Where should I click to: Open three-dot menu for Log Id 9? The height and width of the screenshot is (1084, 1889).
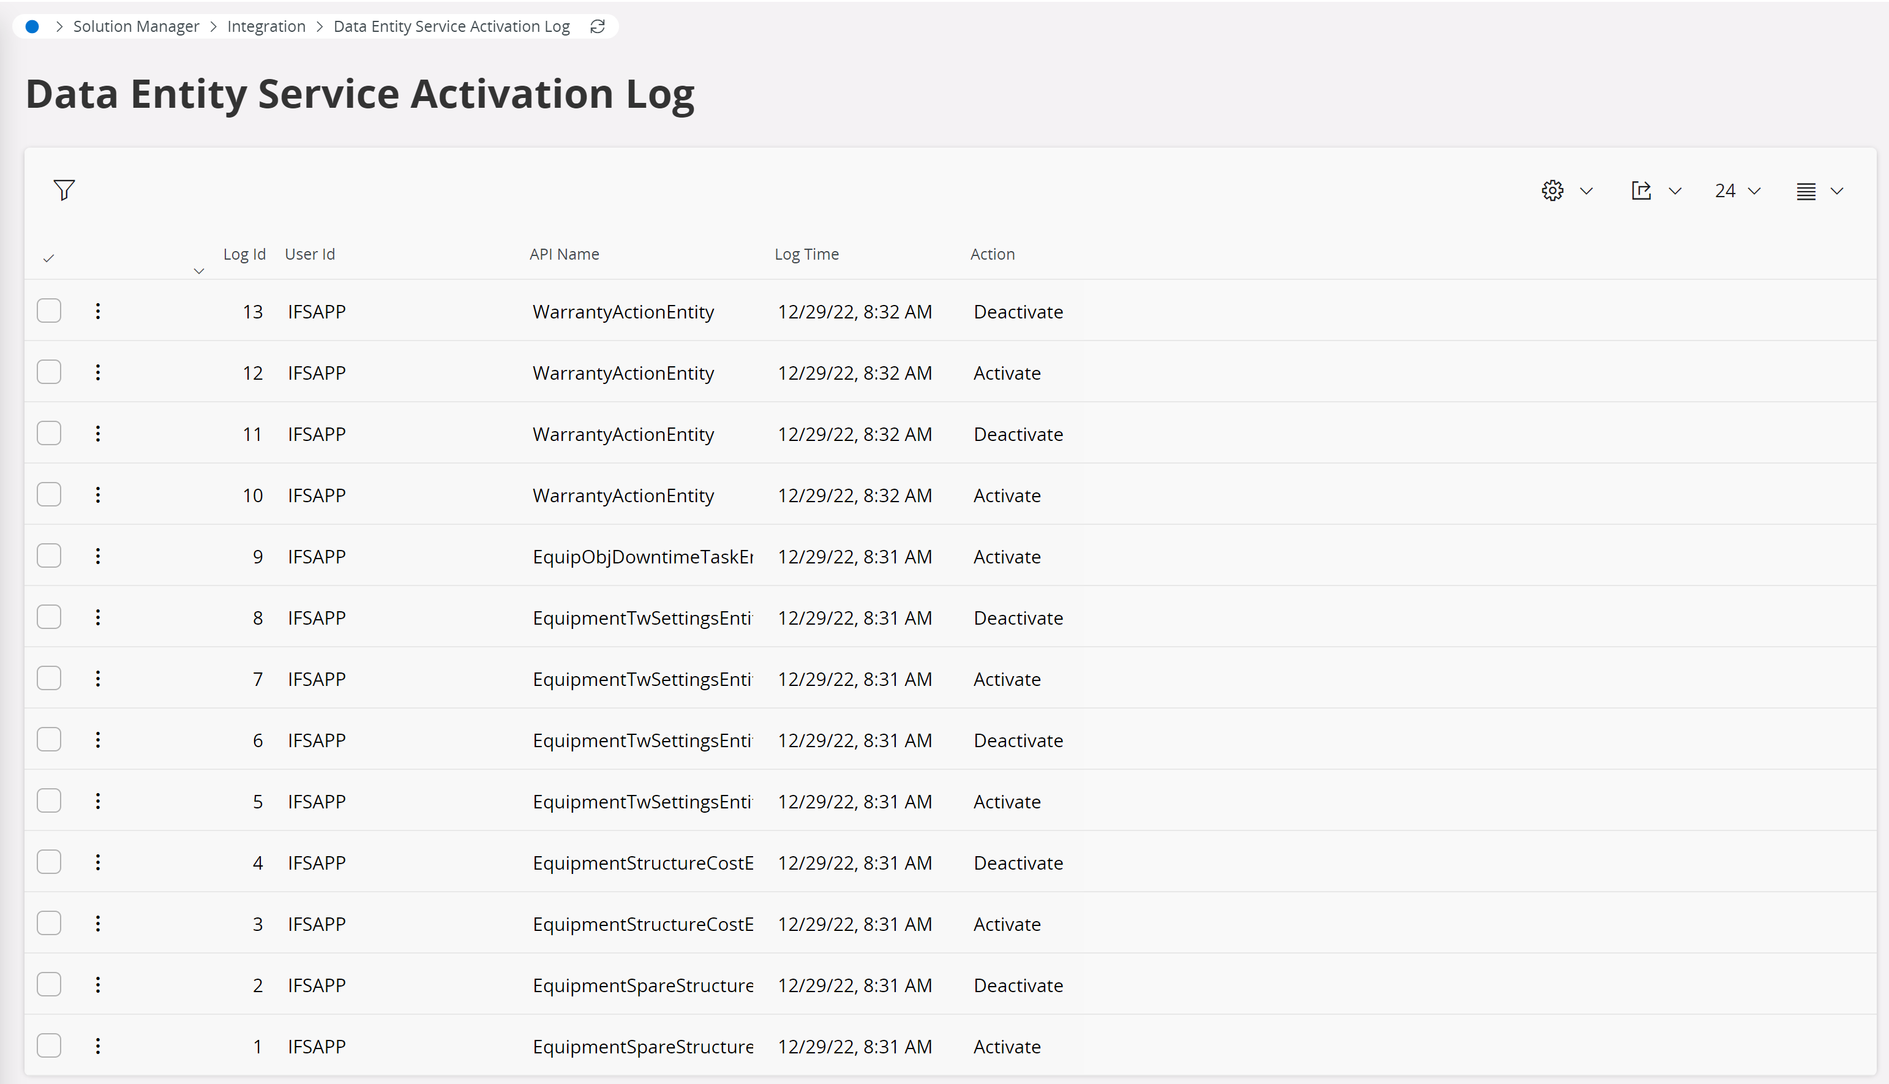coord(97,556)
